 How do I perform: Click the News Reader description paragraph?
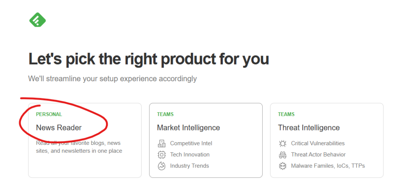tap(79, 147)
